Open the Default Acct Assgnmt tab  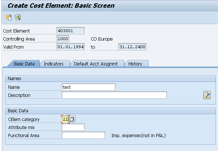click(96, 64)
